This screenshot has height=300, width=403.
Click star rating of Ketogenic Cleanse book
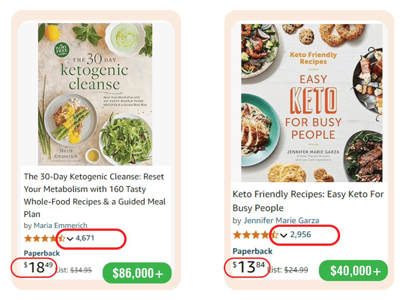click(44, 239)
